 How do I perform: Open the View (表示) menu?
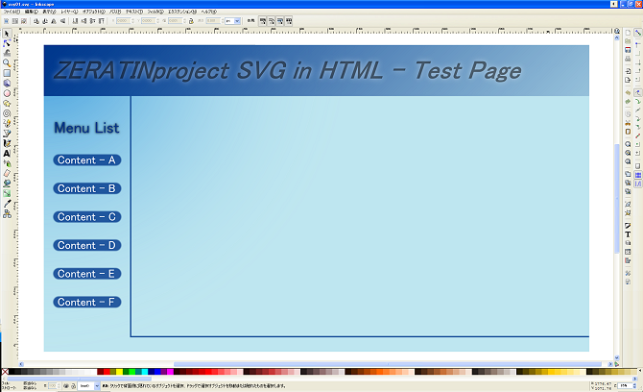point(49,12)
